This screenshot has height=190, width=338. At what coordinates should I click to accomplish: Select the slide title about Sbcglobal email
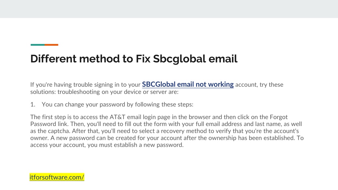coord(134,59)
